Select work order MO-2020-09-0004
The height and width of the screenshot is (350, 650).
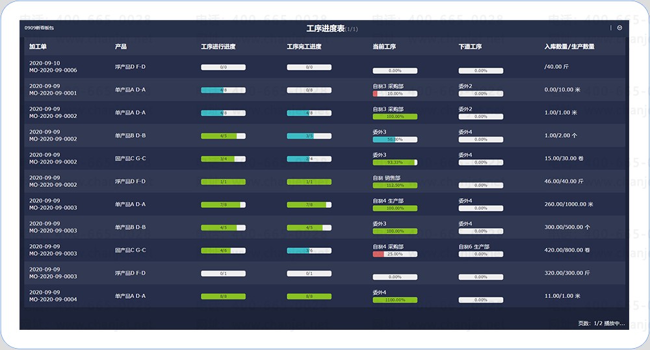(x=53, y=299)
